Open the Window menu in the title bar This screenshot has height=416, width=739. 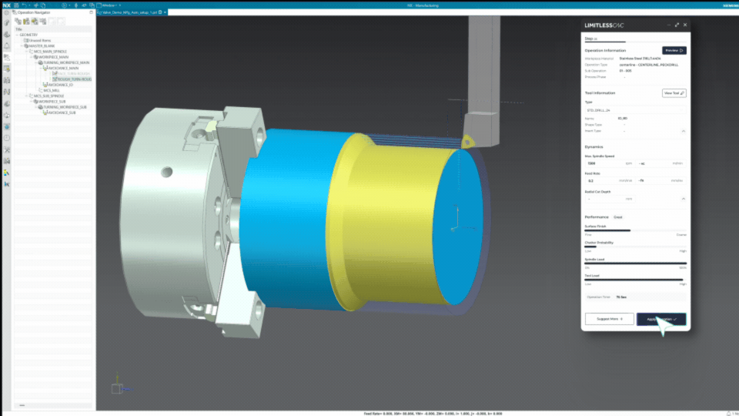click(109, 5)
